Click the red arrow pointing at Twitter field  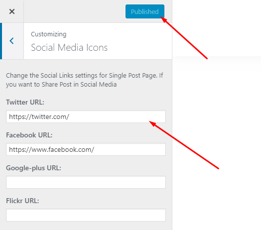[184, 145]
